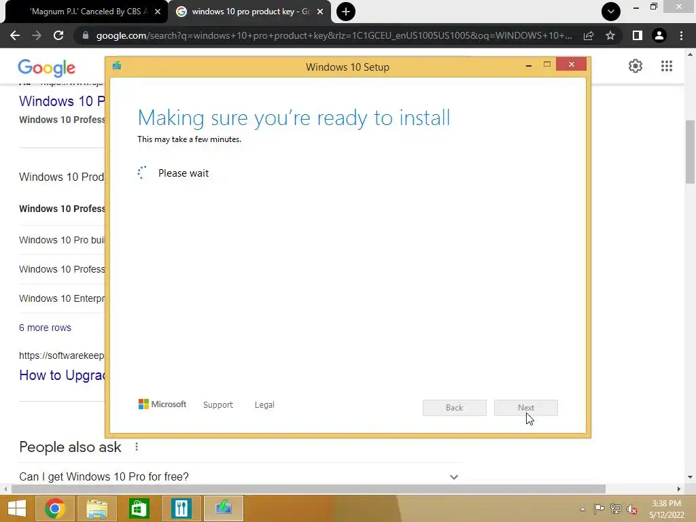The image size is (696, 522).
Task: Click the vertical scrollbar thumb
Action: coord(690,152)
